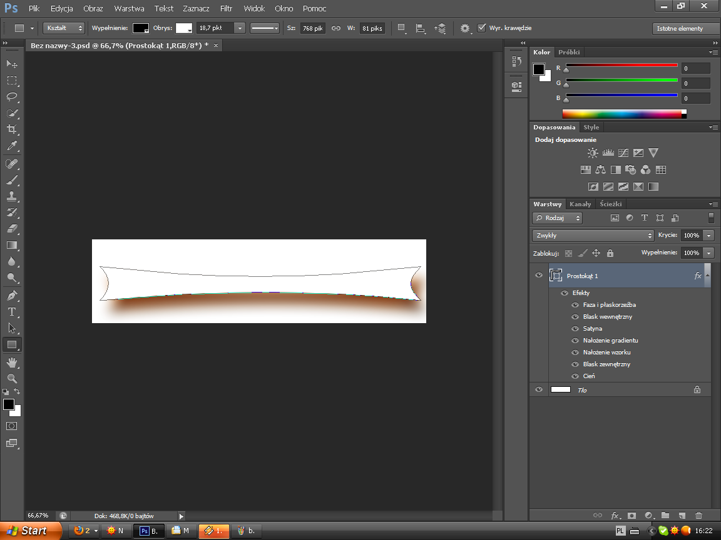Select the Hand tool
721x540 pixels.
pos(12,362)
